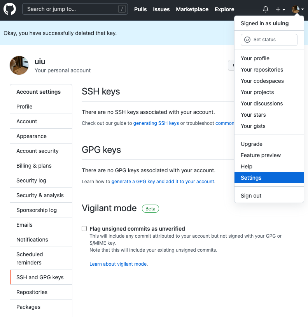
Task: Click the Set status button
Action: pyautogui.click(x=269, y=40)
